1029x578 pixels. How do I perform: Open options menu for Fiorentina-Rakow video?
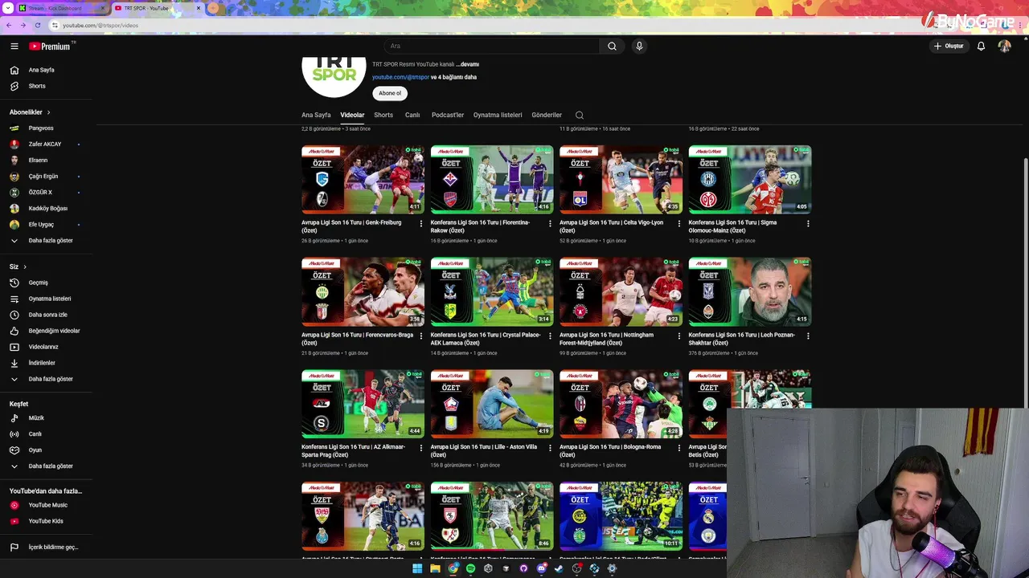pos(551,223)
